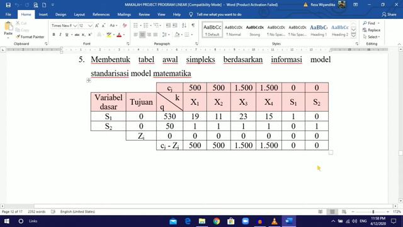403x227 pixels.
Task: Align text right
Action: (149, 35)
